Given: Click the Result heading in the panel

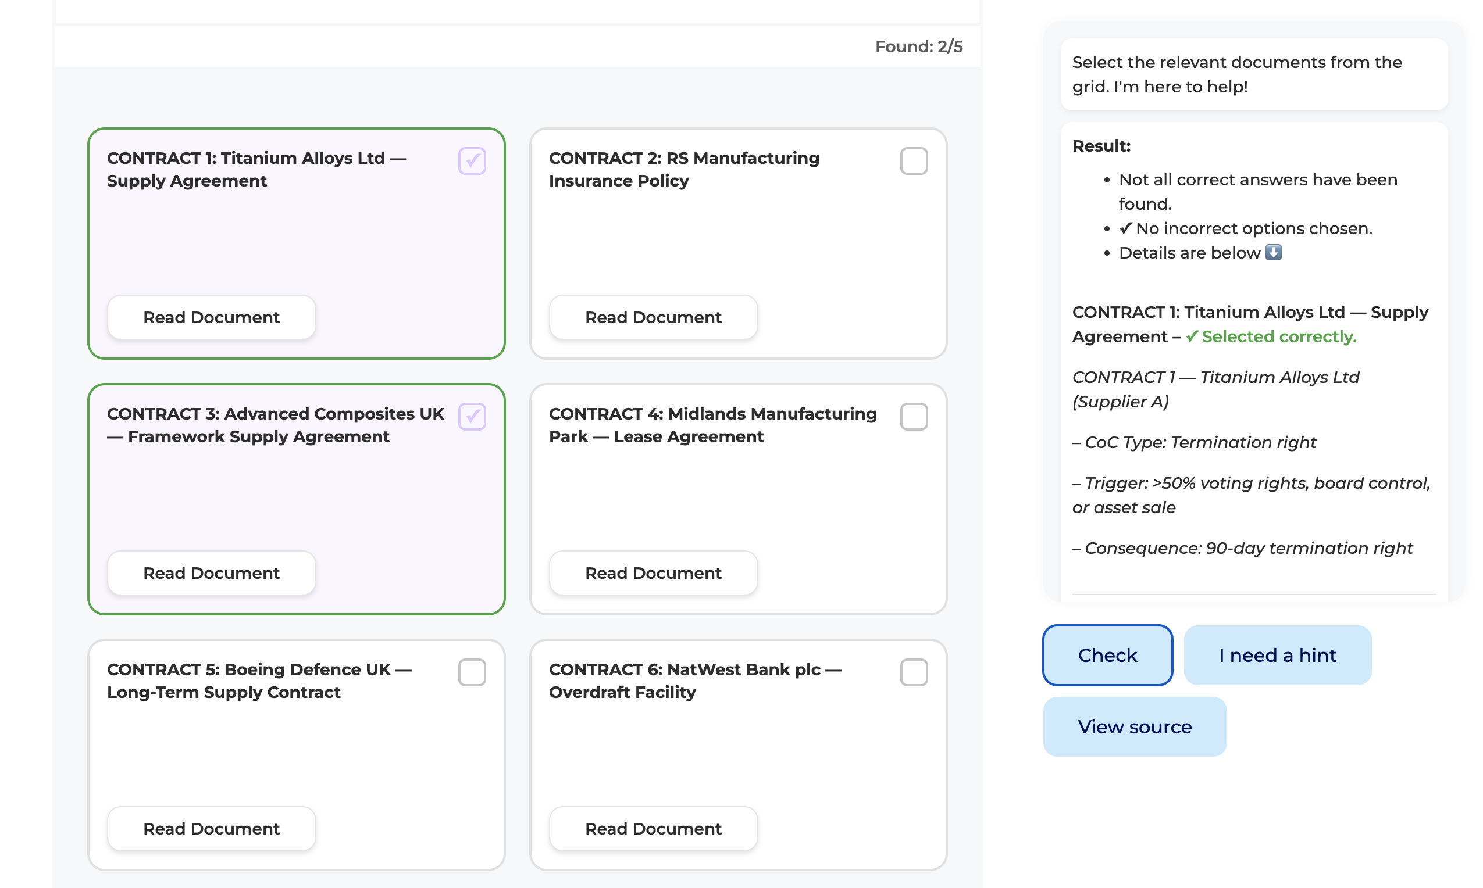Looking at the screenshot, I should tap(1101, 146).
